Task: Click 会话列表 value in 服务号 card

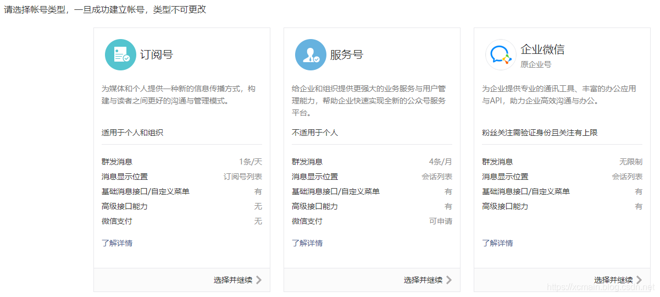Action: pyautogui.click(x=437, y=177)
